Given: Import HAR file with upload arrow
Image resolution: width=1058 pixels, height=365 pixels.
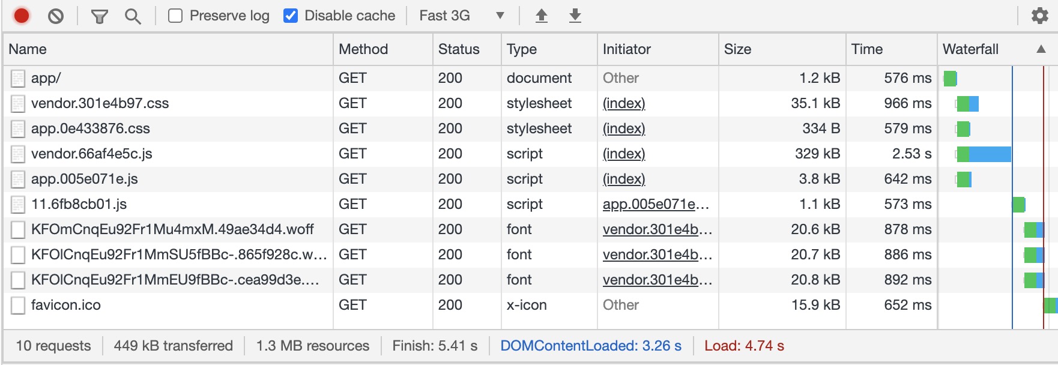Looking at the screenshot, I should pos(542,16).
